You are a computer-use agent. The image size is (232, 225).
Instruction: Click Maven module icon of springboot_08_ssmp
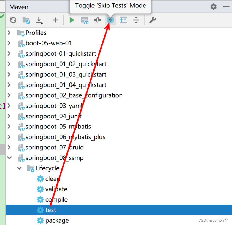click(x=21, y=158)
